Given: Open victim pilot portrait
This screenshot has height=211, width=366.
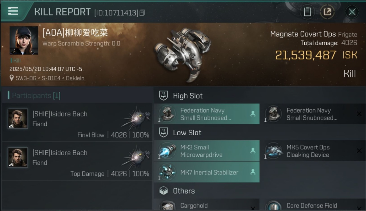Looking at the screenshot, I should point(24,41).
